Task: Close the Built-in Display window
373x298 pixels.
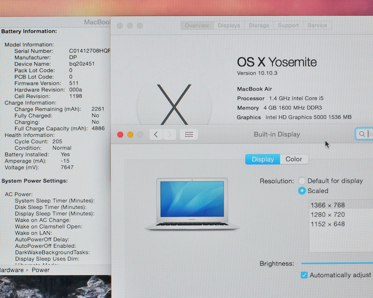Action: coord(120,135)
